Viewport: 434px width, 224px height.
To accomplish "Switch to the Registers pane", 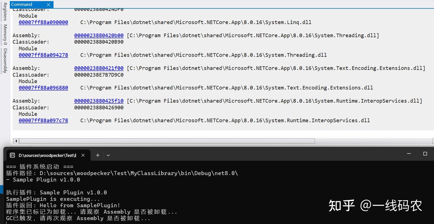I will pyautogui.click(x=5, y=11).
